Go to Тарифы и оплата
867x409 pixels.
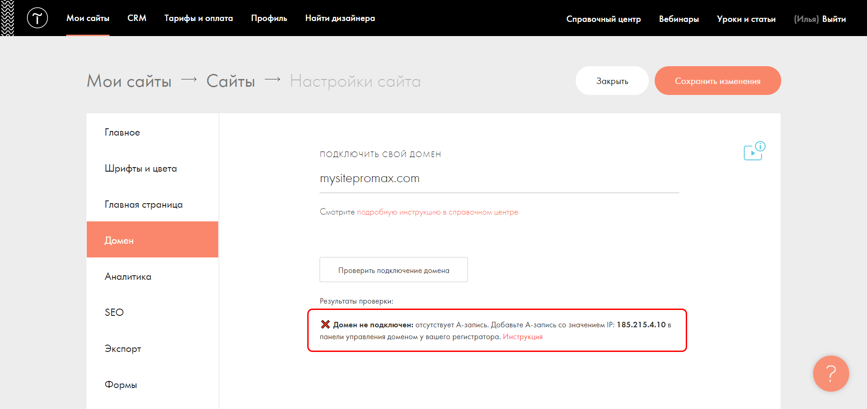point(199,18)
